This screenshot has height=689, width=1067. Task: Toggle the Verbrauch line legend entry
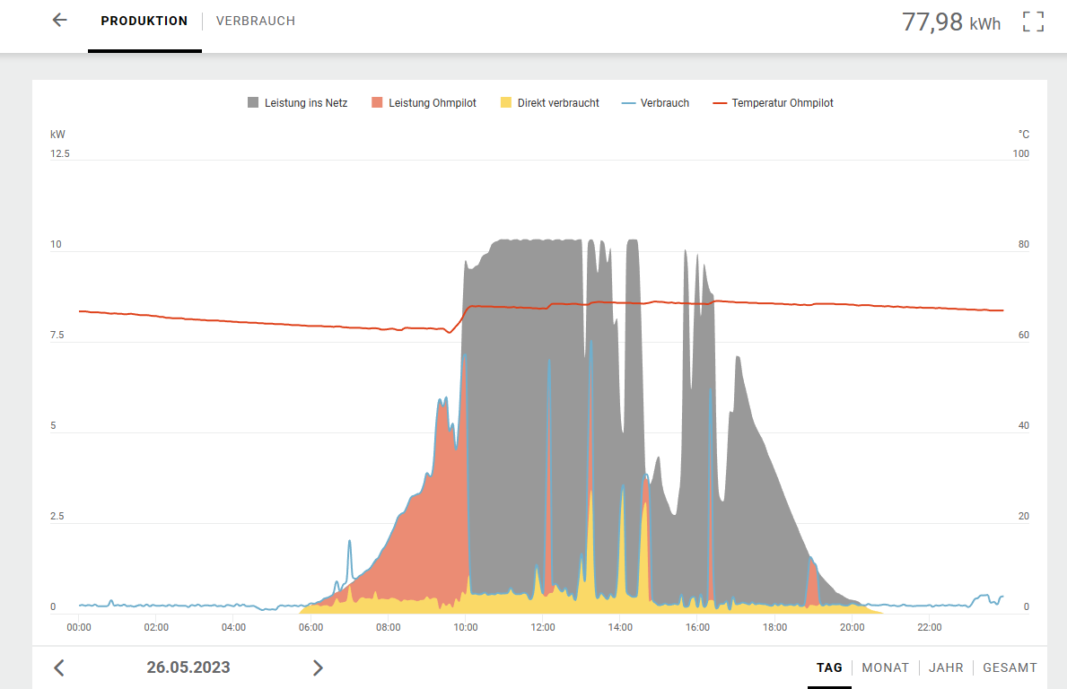point(655,102)
